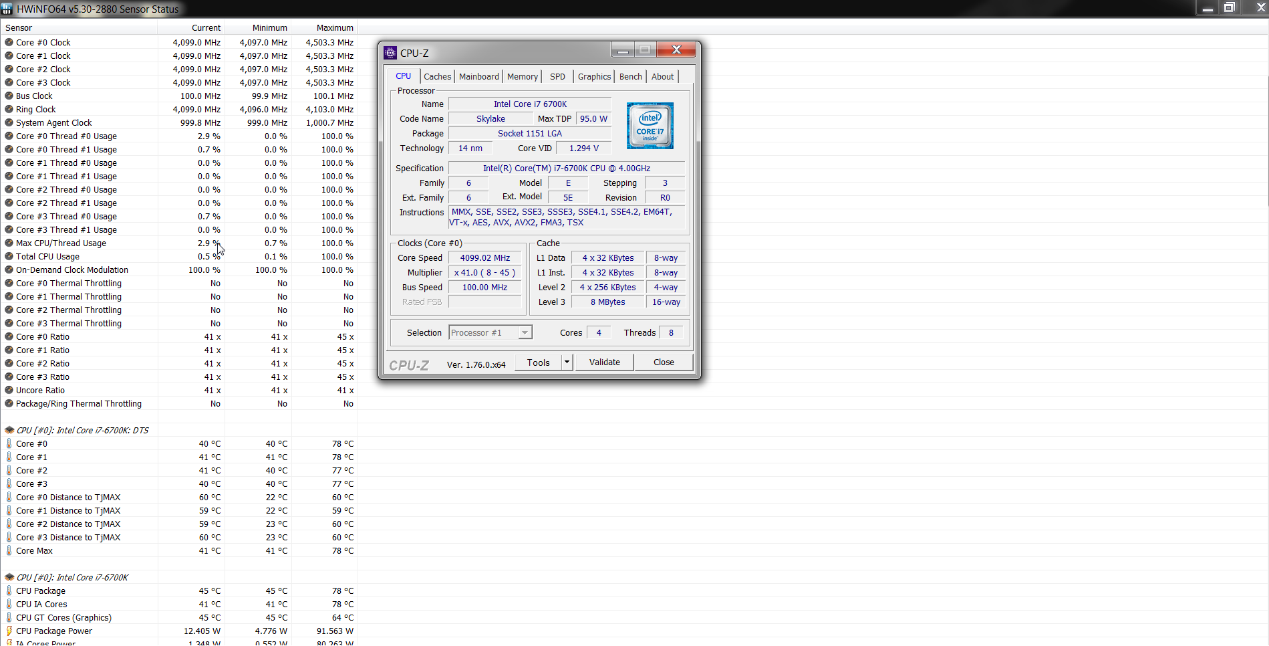
Task: Restore the HWiNFO64 window size
Action: (x=1230, y=8)
